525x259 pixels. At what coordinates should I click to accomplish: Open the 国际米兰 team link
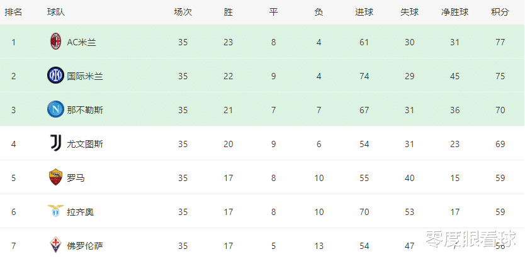pyautogui.click(x=85, y=76)
